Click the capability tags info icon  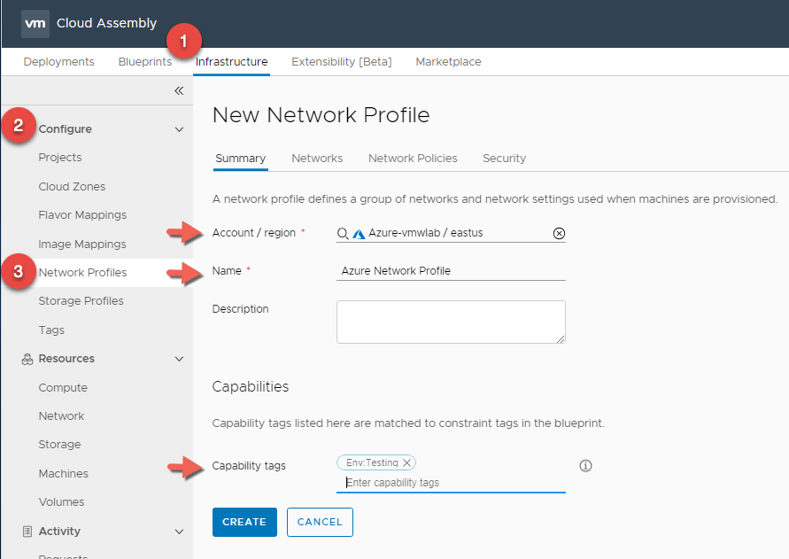[x=584, y=466]
